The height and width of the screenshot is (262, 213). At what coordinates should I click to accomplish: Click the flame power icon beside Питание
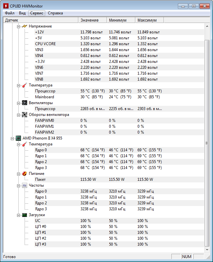[24, 174]
